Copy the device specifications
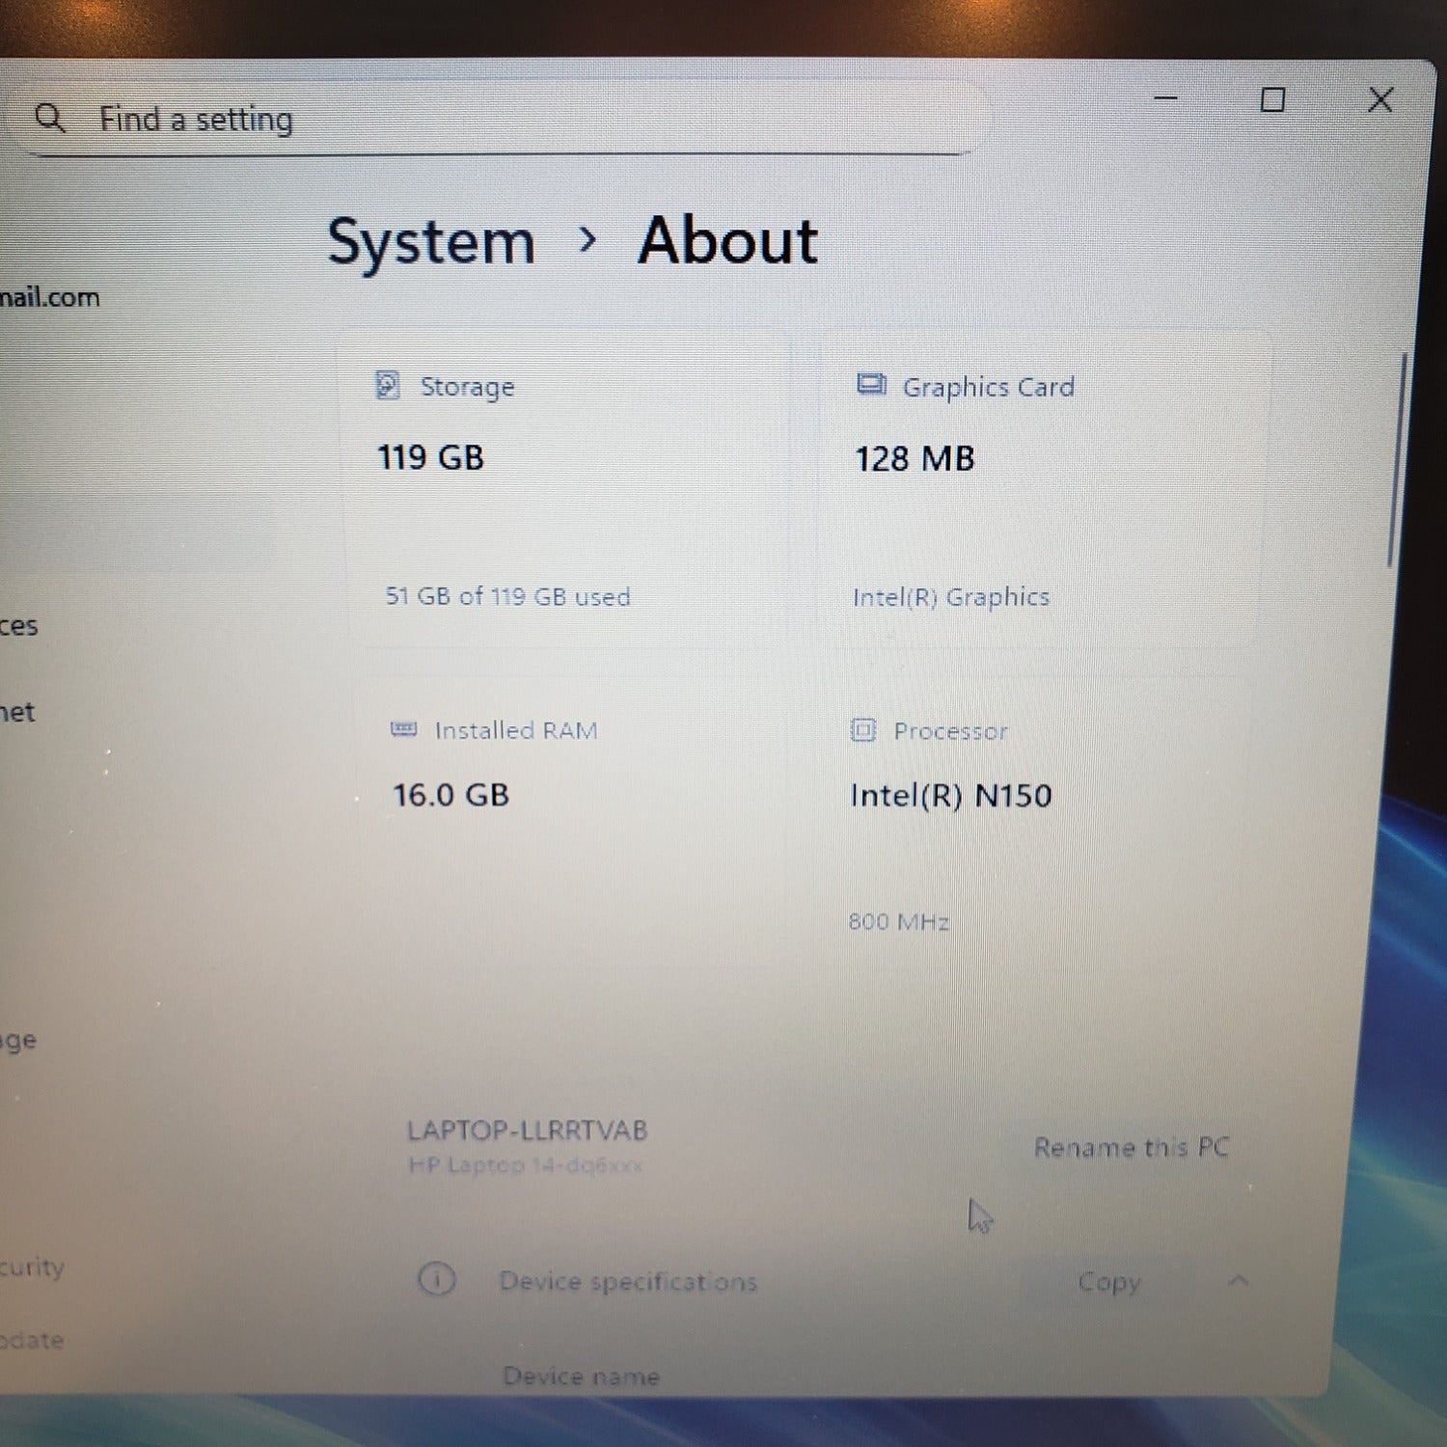Screen dimensions: 1447x1447 (x=1109, y=1282)
